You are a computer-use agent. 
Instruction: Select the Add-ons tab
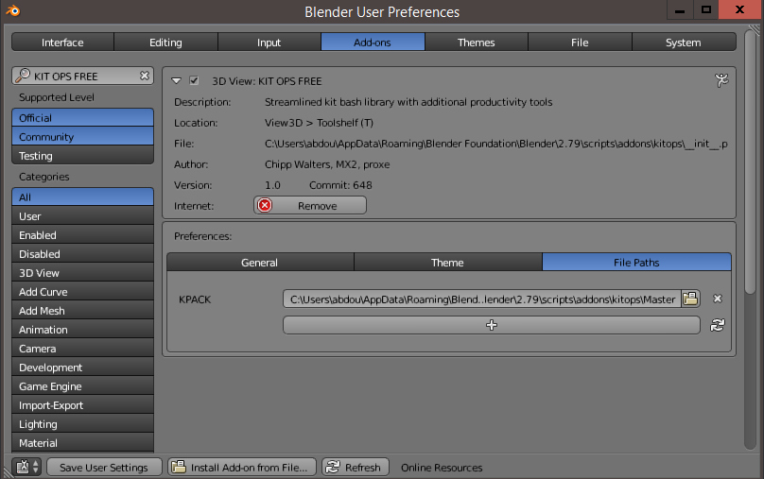tap(373, 43)
